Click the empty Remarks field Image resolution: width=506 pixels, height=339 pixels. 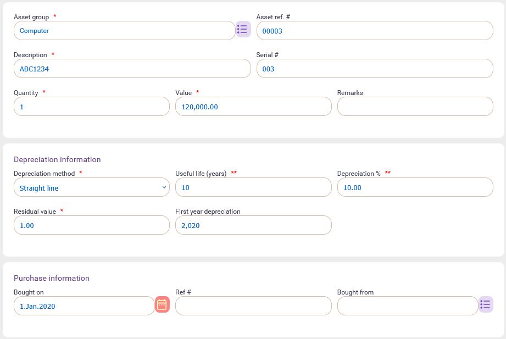(415, 107)
